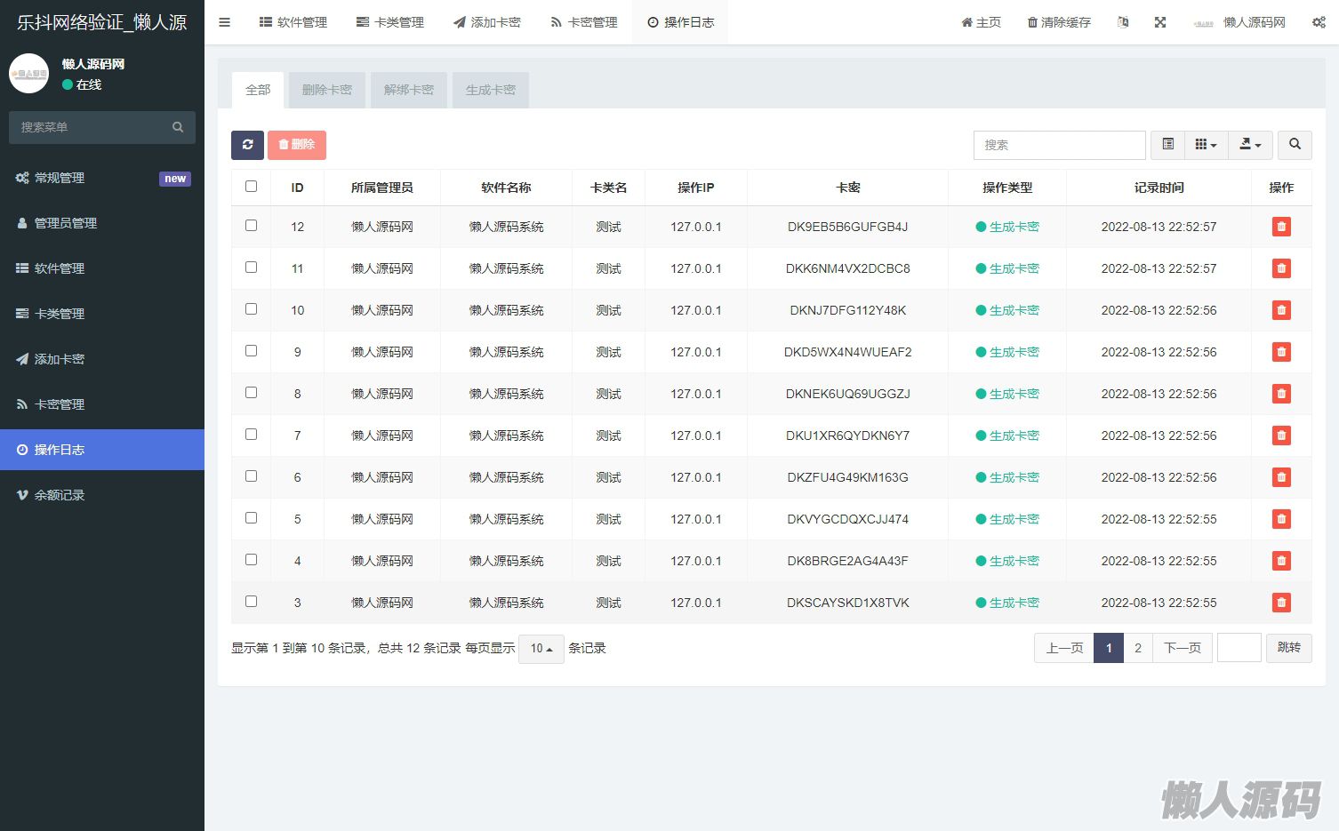Click the hamburger menu toggle icon

(224, 22)
